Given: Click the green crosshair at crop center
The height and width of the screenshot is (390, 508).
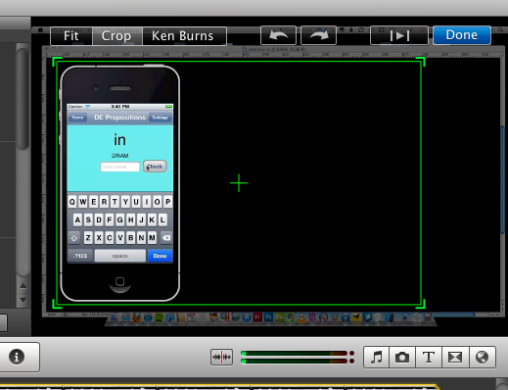Looking at the screenshot, I should point(239,183).
